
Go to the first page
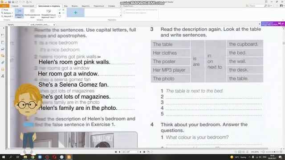[116, 152]
